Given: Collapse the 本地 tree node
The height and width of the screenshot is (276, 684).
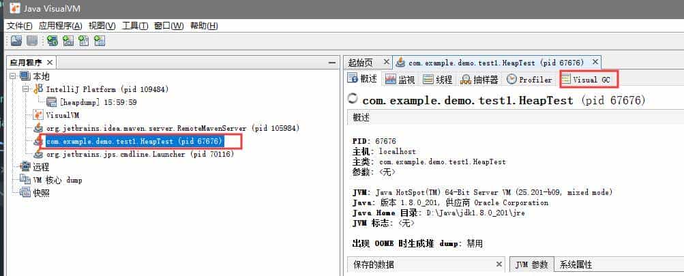Looking at the screenshot, I should pyautogui.click(x=13, y=76).
